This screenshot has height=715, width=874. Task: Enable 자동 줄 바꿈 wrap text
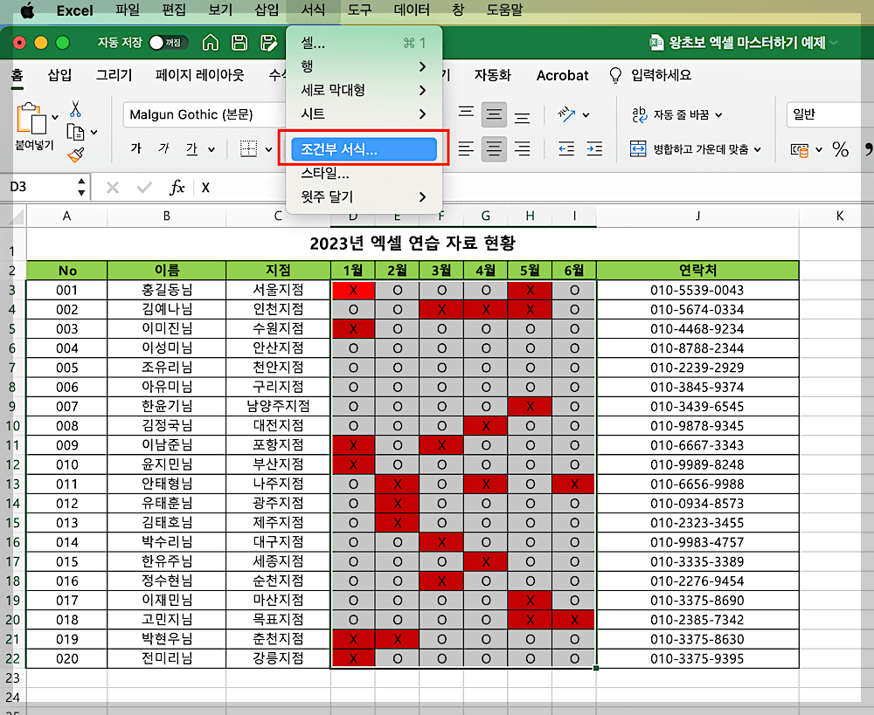click(679, 114)
